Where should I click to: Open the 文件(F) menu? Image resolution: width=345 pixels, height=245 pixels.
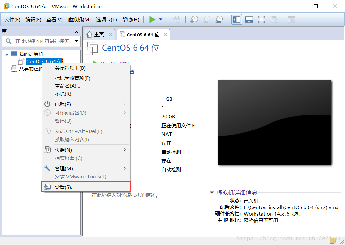(12, 20)
